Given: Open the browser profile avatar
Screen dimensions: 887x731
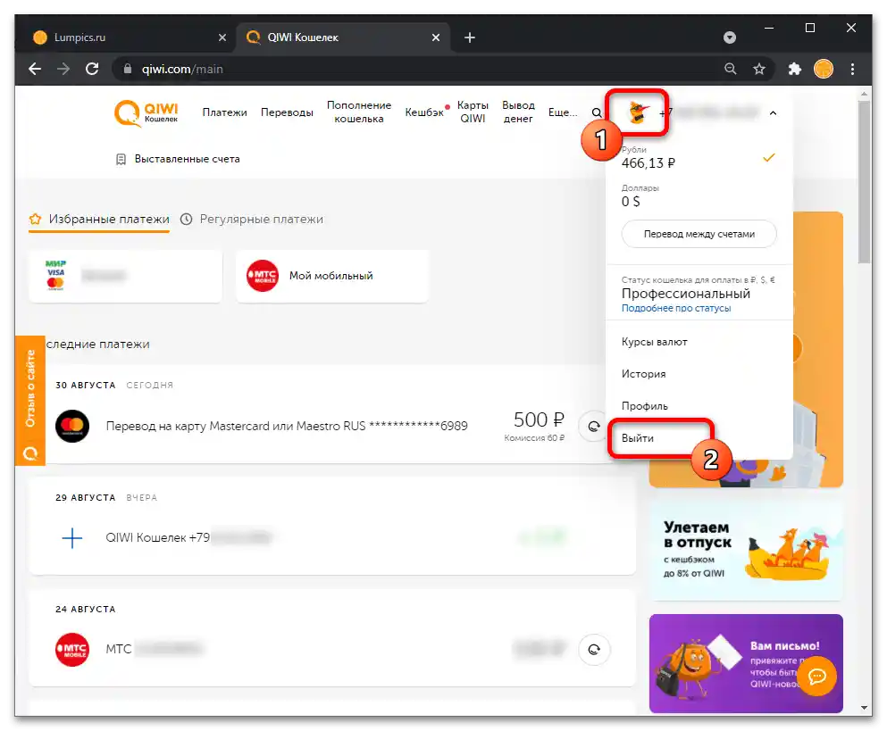Looking at the screenshot, I should 823,69.
